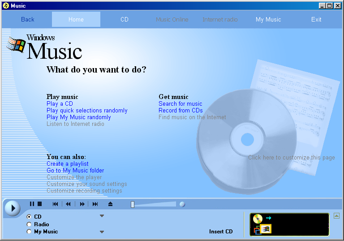Close the Music window
Image resolution: width=344 pixels, height=241 pixels.
click(x=337, y=6)
